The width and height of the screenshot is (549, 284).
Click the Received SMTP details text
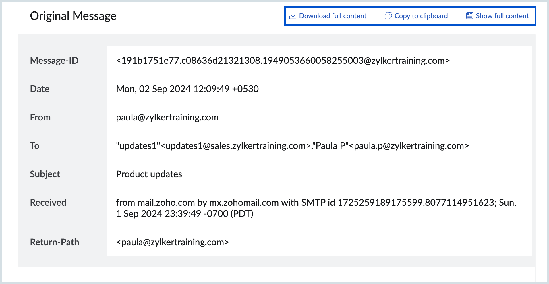(x=316, y=208)
